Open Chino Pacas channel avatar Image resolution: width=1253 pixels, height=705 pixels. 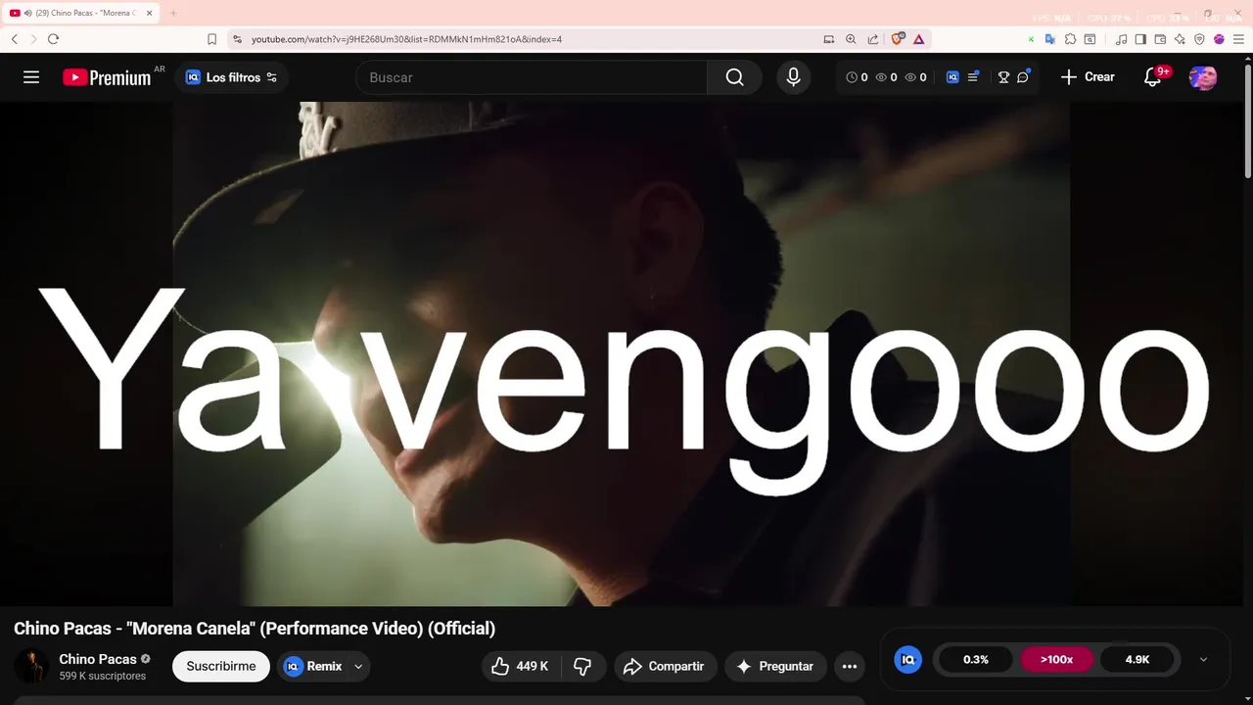[x=31, y=666]
